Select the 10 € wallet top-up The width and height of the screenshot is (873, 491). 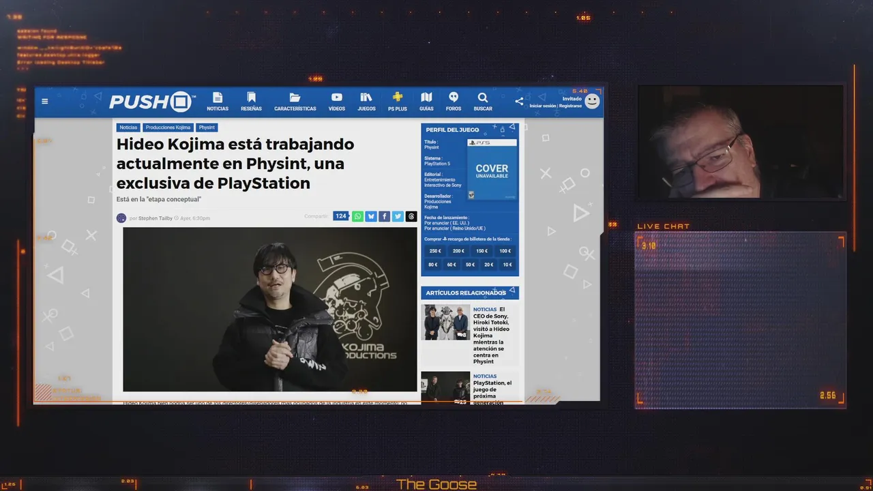click(x=507, y=265)
